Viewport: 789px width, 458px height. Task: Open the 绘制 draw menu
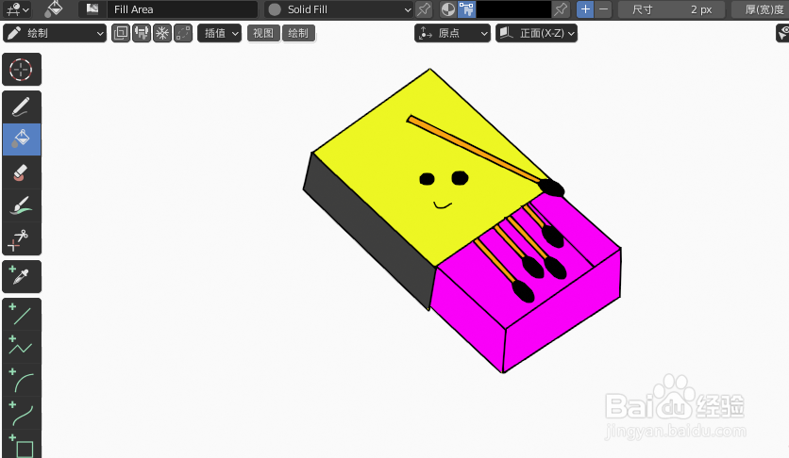298,33
